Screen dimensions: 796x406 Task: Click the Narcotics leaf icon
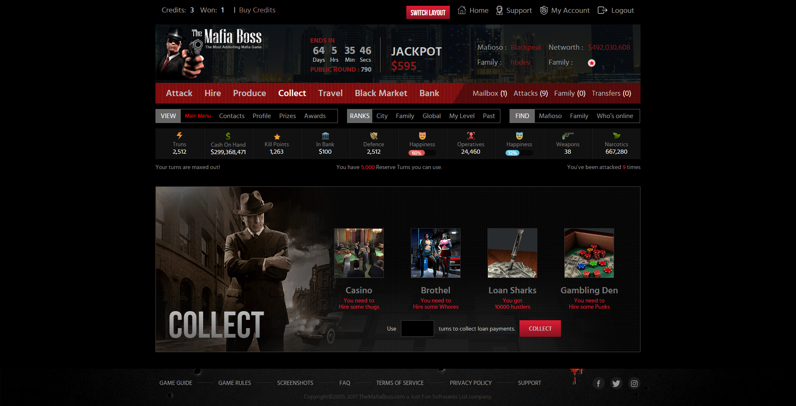point(616,135)
